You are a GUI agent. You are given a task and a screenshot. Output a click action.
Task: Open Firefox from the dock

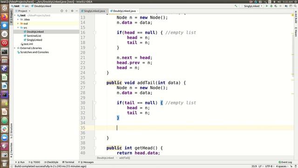(x=4, y=17)
